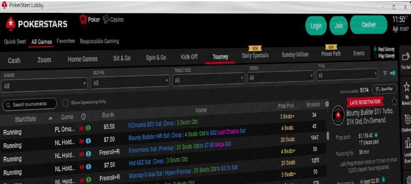The width and height of the screenshot is (411, 184).
Task: Open the Speed filter dropdown
Action: (x=281, y=77)
